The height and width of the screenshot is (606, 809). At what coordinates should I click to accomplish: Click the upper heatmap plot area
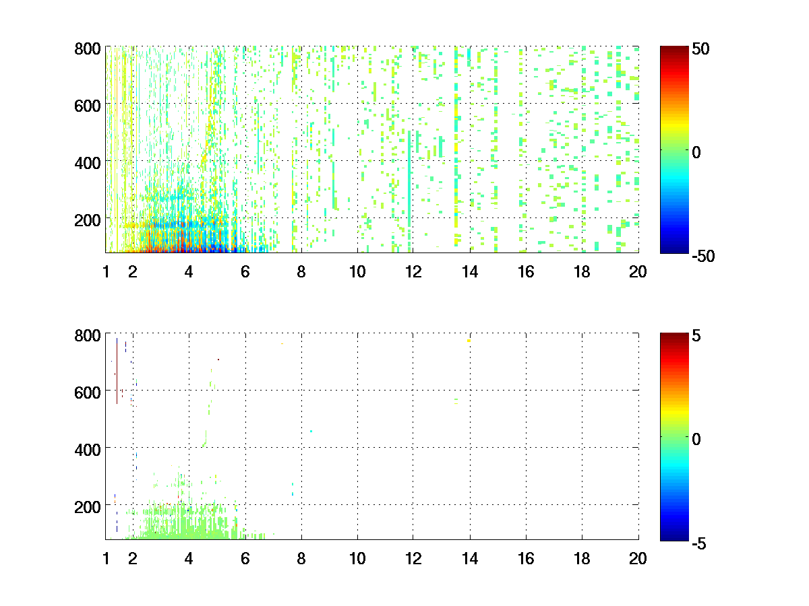coord(372,149)
